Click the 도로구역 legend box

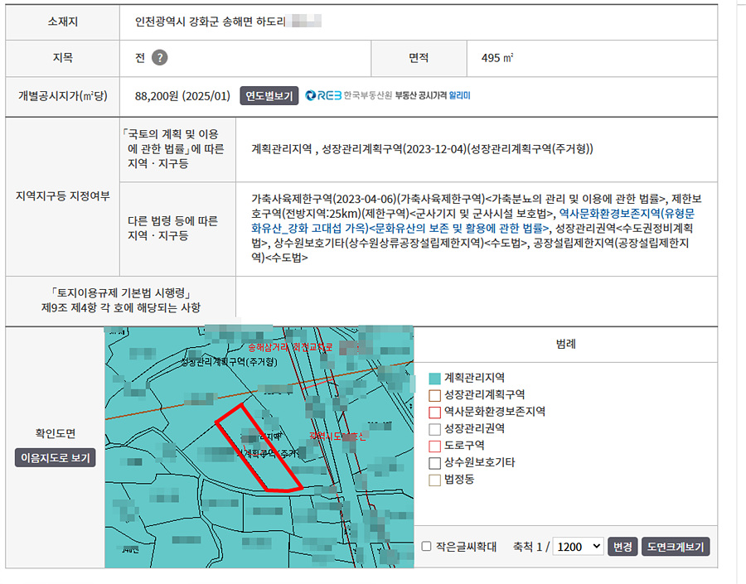coord(434,446)
